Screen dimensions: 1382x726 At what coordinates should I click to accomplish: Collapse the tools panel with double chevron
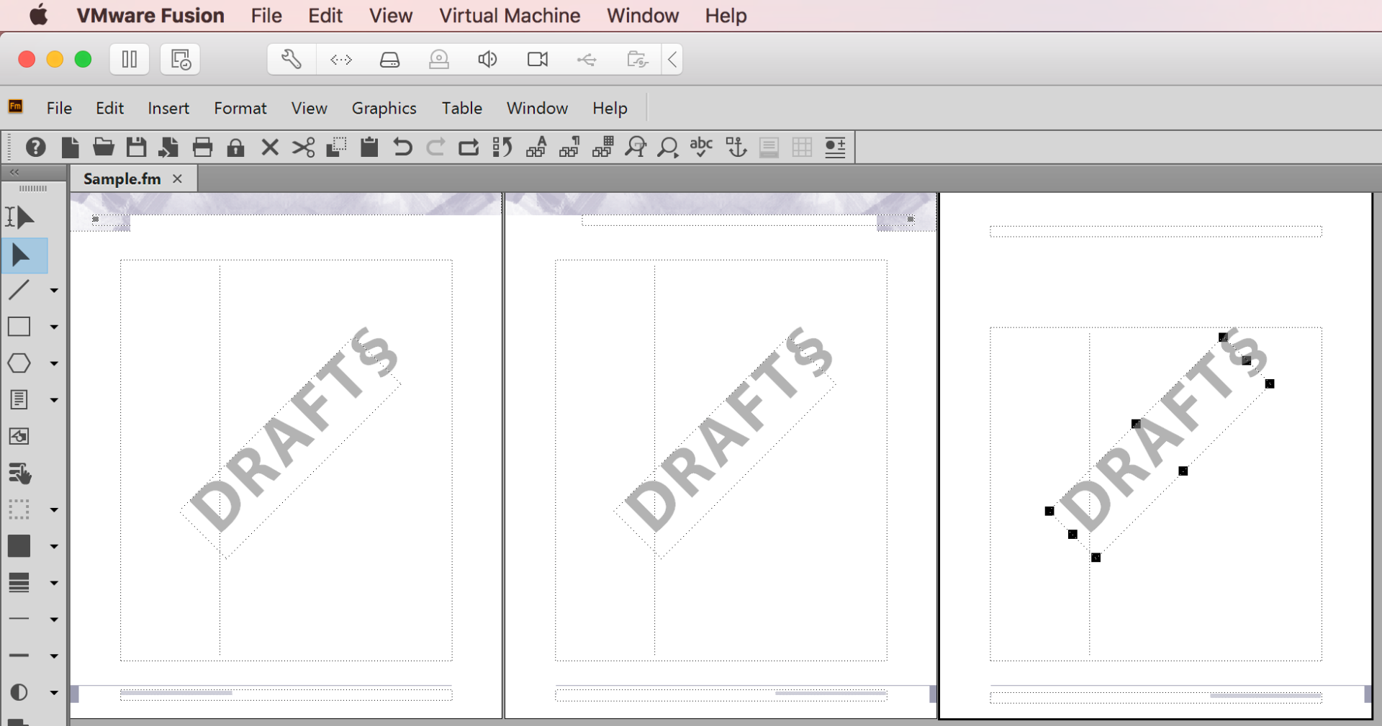coord(14,172)
